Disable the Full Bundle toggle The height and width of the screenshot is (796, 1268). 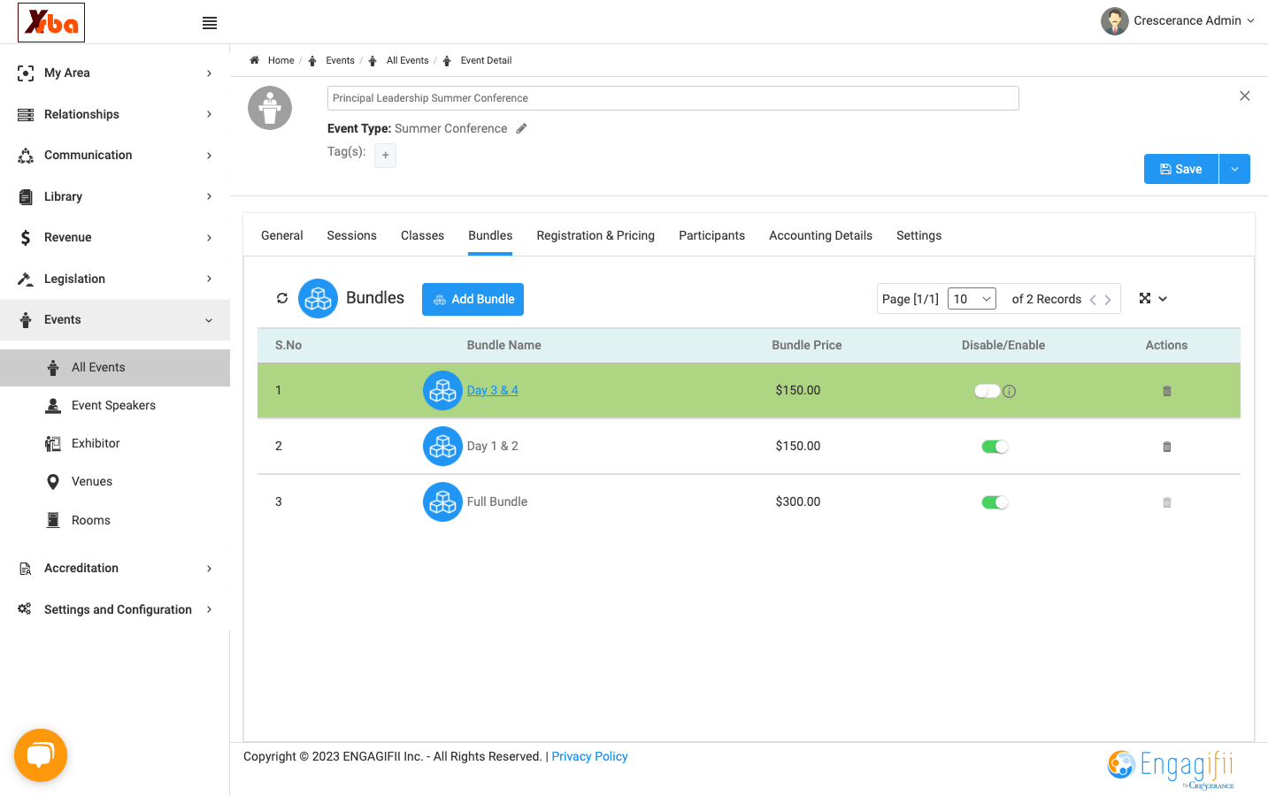pyautogui.click(x=995, y=502)
